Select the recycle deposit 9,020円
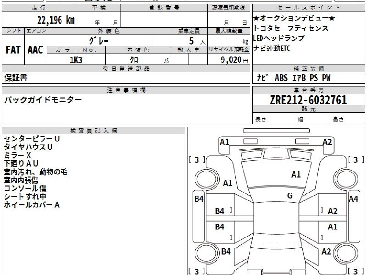Viewport: 367px width, 275px height. pos(234,60)
